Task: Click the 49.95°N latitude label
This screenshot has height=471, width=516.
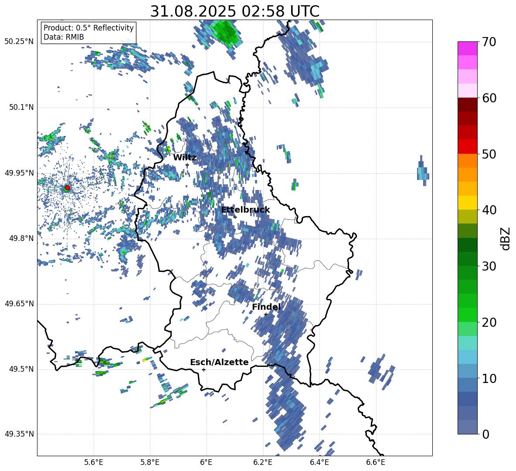Action: pos(19,173)
